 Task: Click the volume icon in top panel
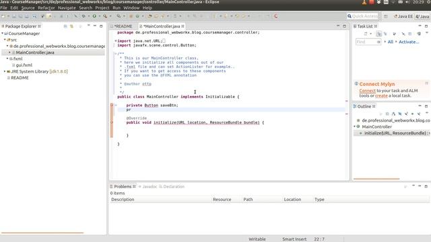coord(407,2)
